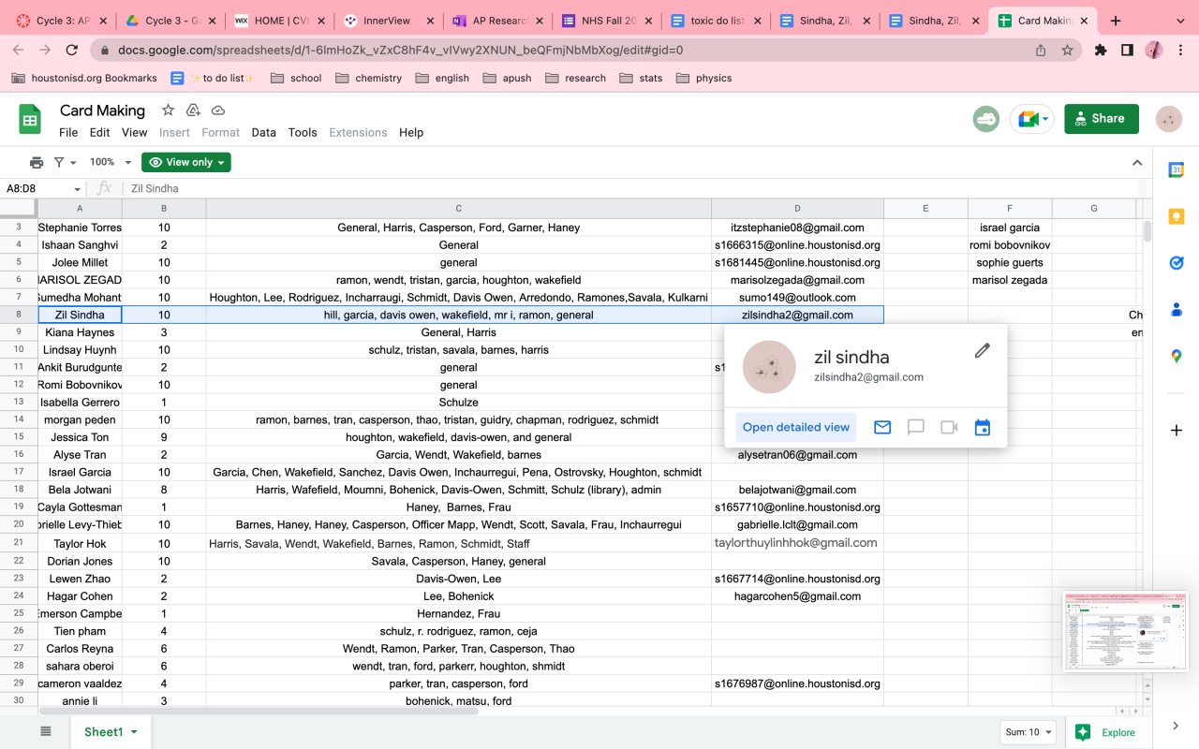Click the green Share button

1101,119
